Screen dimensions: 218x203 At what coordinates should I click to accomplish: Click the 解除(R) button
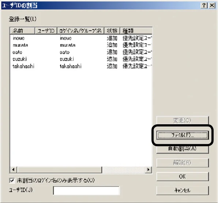[x=183, y=163]
